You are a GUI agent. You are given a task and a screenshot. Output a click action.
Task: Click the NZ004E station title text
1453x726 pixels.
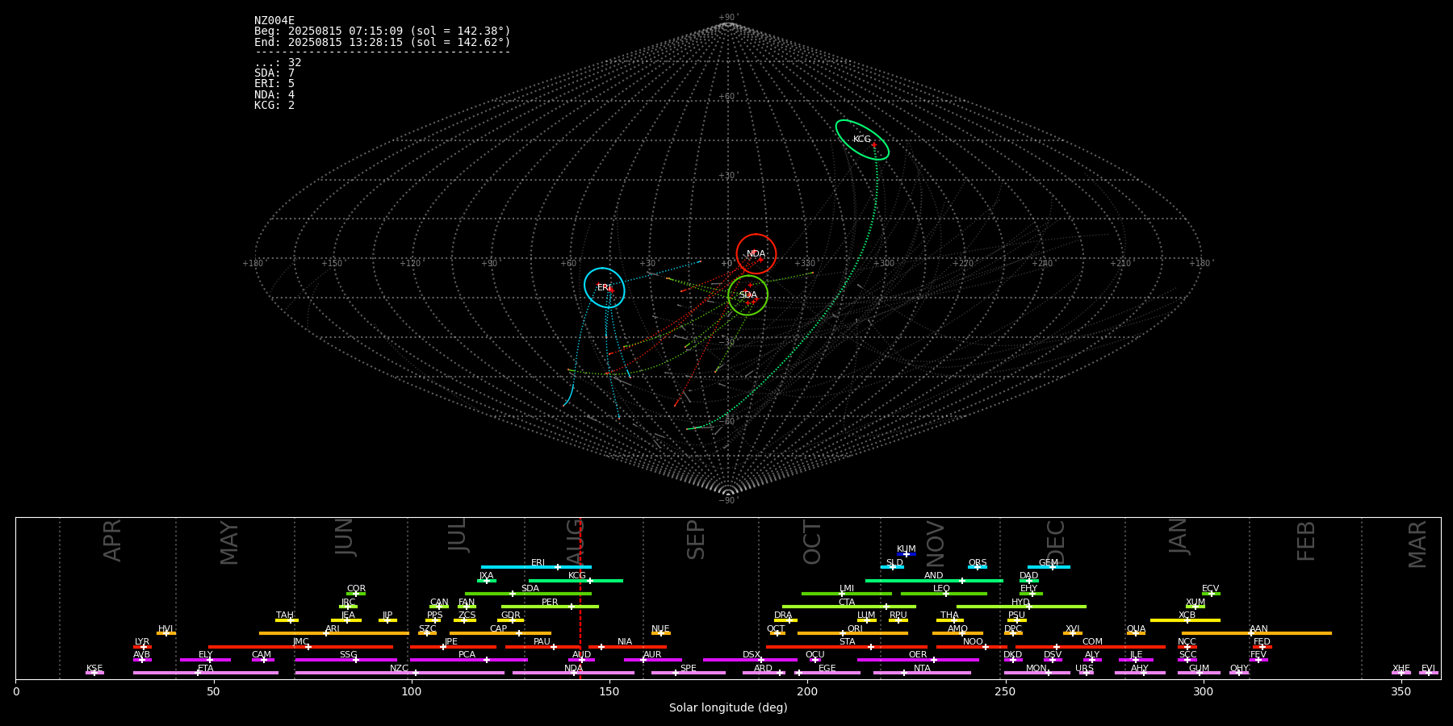coord(274,21)
